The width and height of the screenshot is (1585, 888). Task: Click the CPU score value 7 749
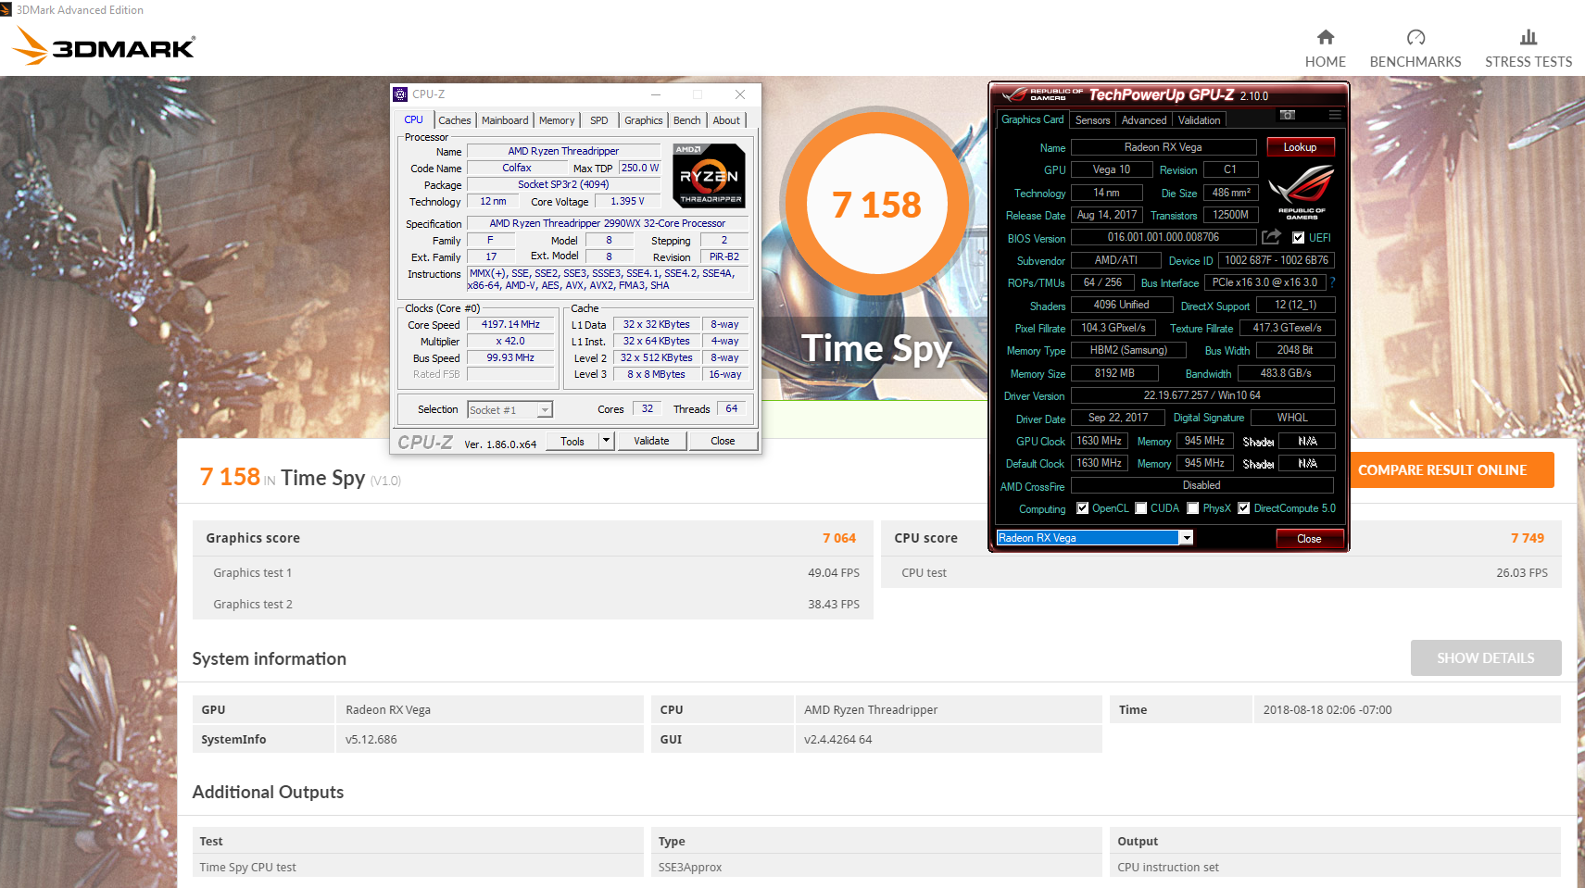point(1528,538)
